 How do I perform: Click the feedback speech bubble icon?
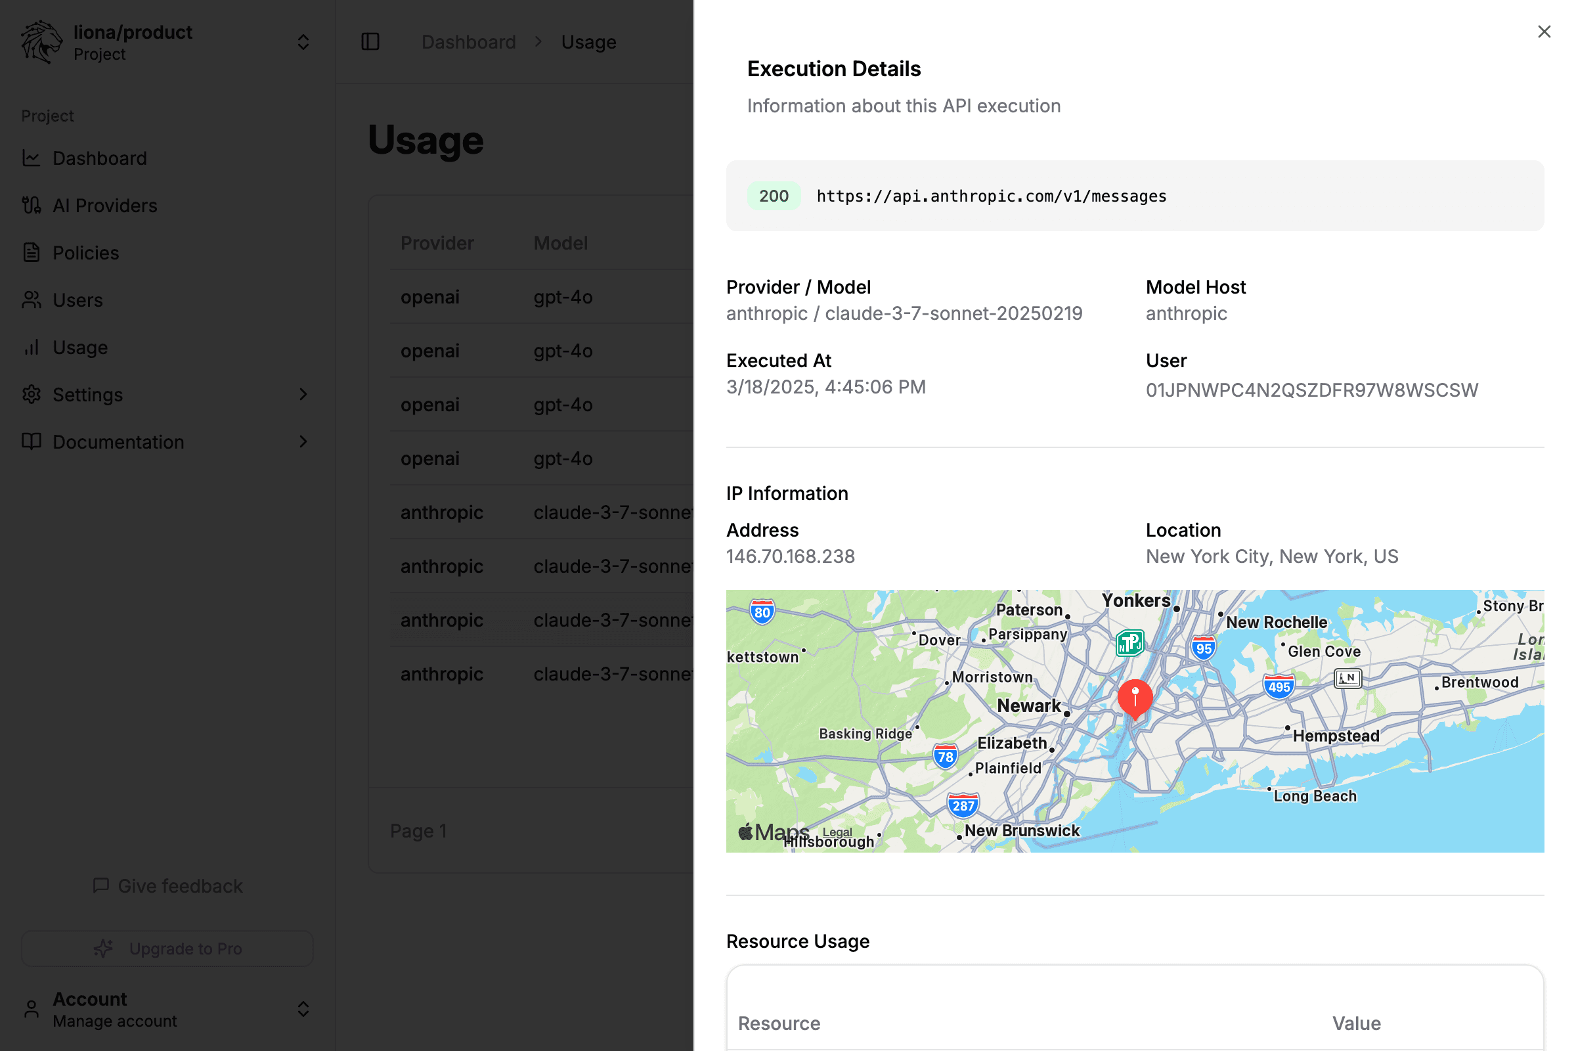tap(100, 885)
